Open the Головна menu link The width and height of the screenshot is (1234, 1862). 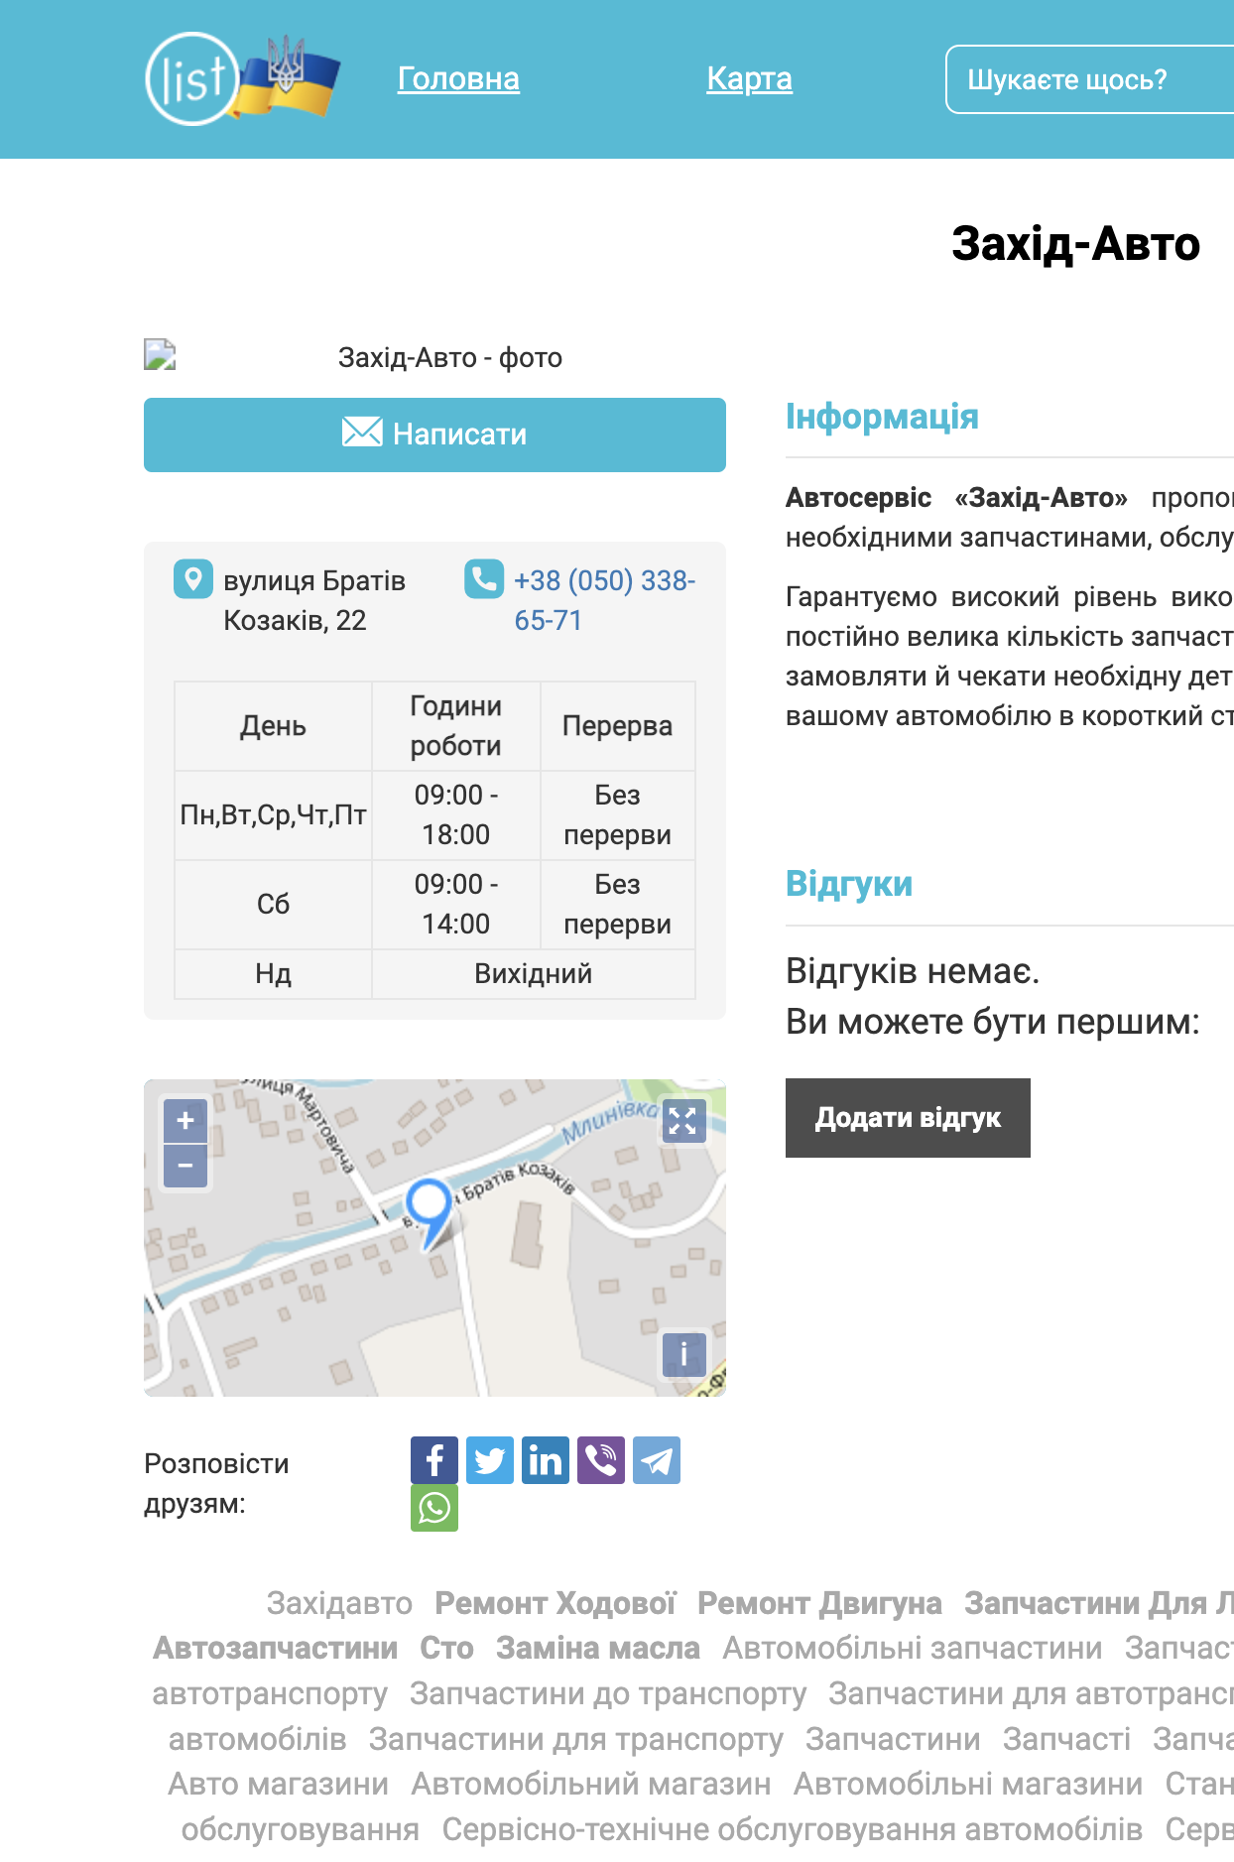coord(458,78)
